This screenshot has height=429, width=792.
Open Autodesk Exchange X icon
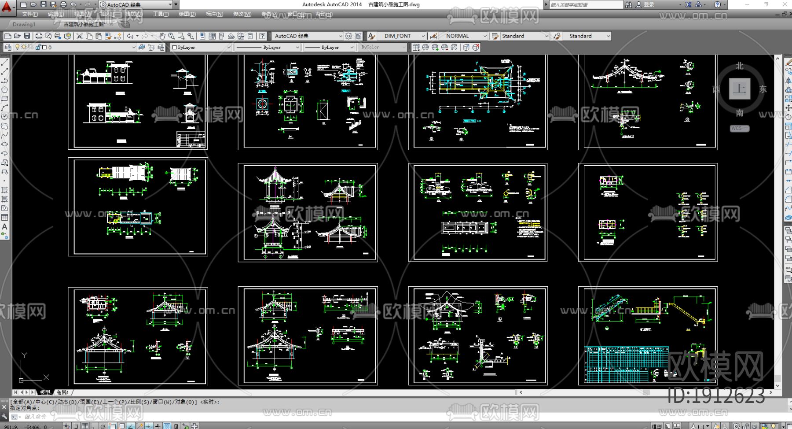(x=688, y=4)
